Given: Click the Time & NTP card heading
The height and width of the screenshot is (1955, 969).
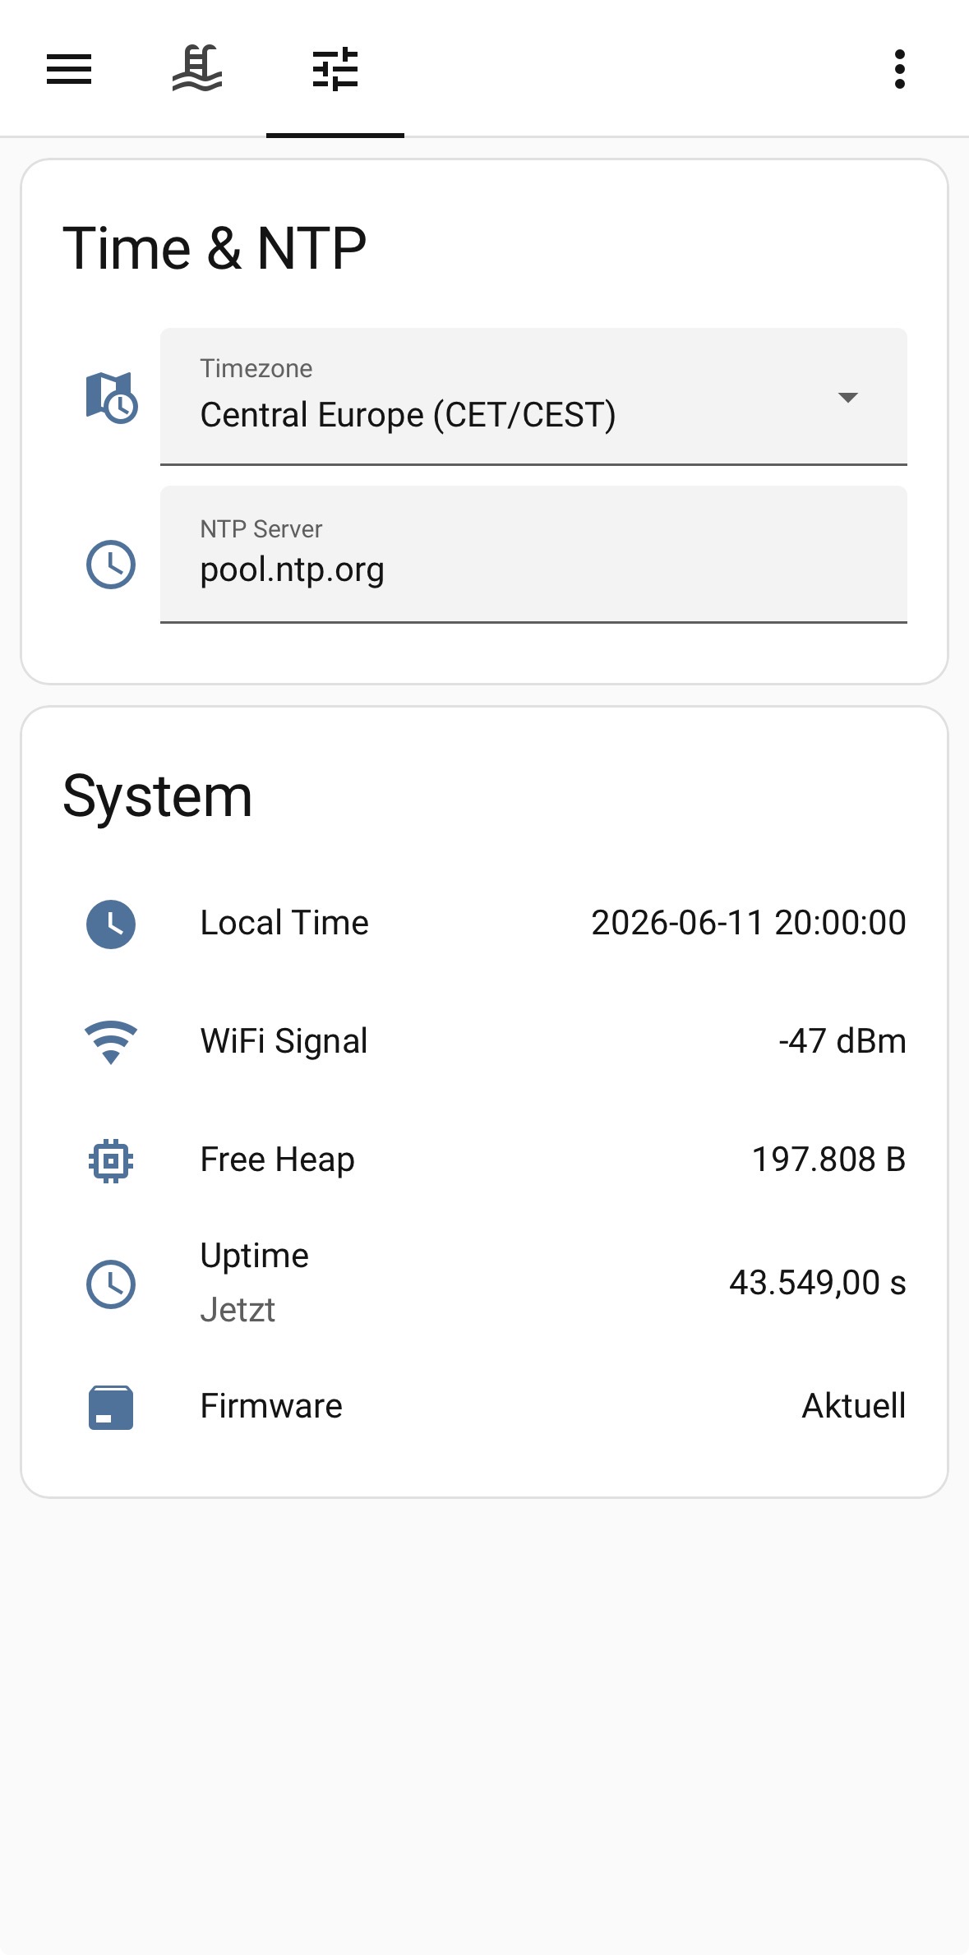Looking at the screenshot, I should point(215,248).
